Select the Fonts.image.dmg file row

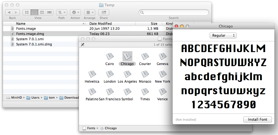[x=88, y=34]
